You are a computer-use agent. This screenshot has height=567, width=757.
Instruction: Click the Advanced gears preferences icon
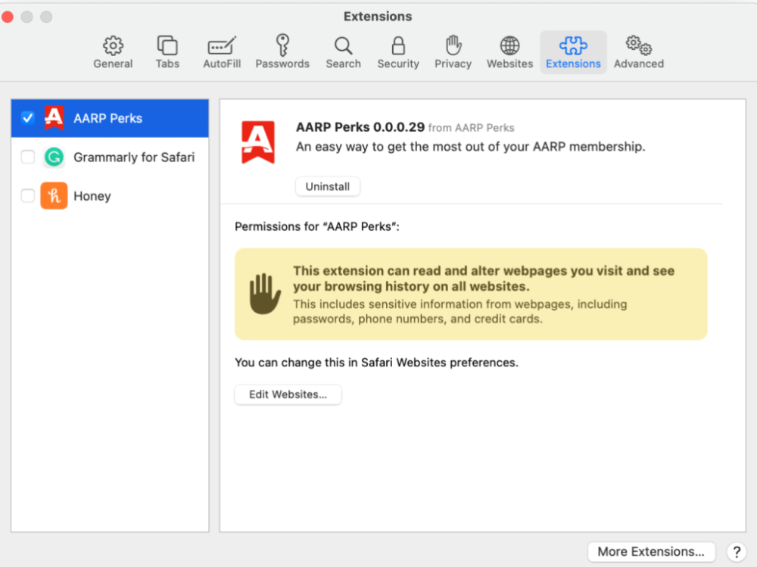[637, 51]
